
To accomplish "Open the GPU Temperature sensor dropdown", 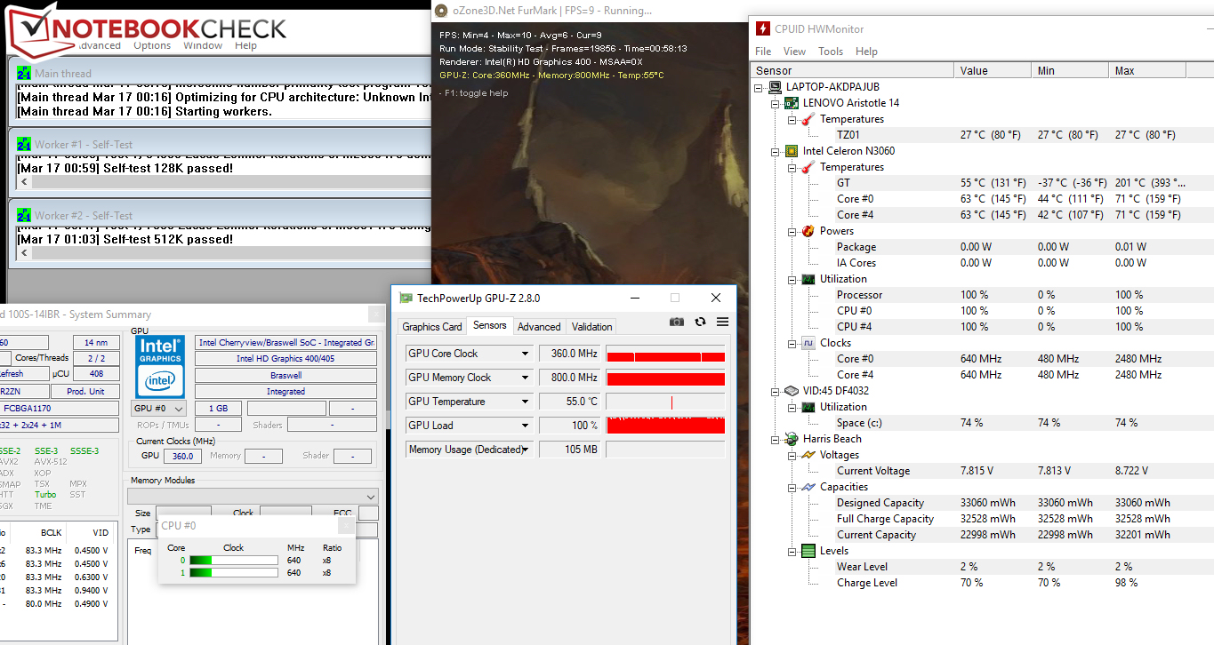I will pyautogui.click(x=525, y=402).
